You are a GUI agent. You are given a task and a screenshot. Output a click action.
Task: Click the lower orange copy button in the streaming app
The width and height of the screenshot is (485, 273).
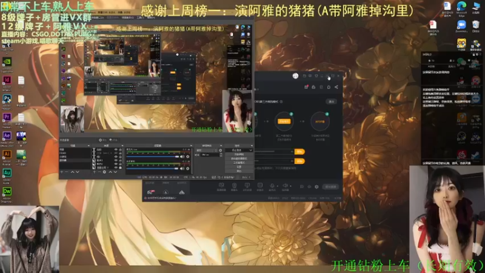pos(299,161)
